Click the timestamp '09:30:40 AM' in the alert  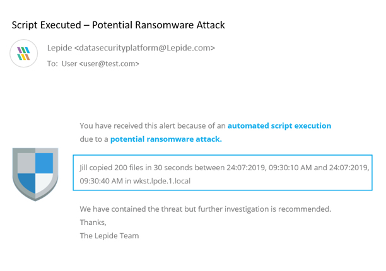click(x=101, y=181)
